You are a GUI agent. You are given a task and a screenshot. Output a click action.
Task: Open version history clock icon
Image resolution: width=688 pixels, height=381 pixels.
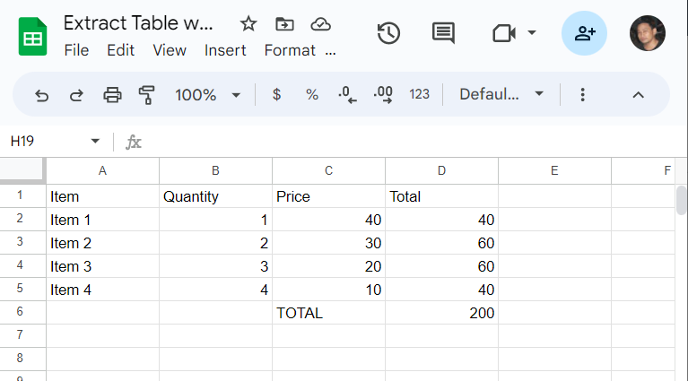388,33
